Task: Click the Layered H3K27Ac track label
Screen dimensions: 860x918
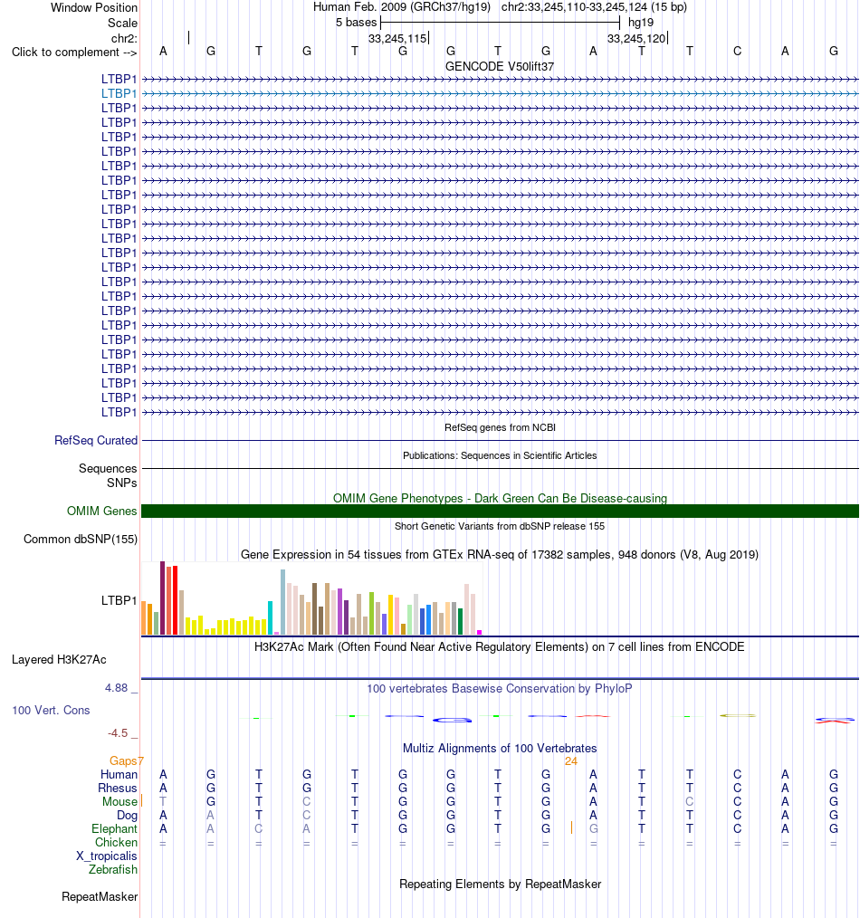Action: [59, 660]
